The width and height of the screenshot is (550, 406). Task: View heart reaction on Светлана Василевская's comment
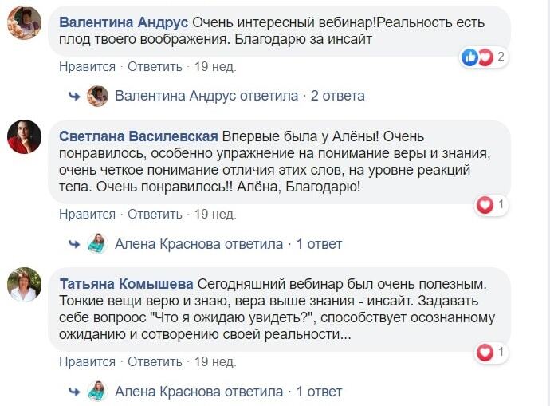[x=492, y=204]
